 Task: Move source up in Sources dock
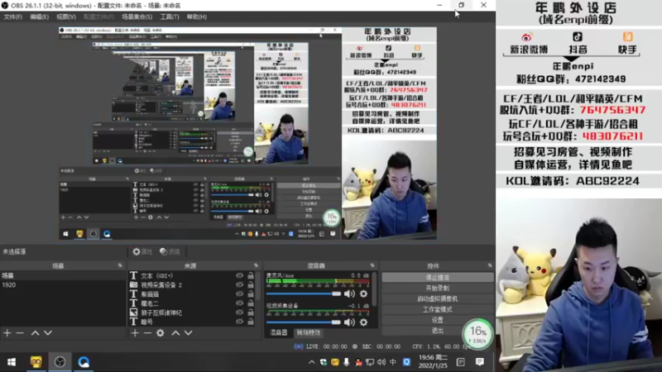coord(175,333)
